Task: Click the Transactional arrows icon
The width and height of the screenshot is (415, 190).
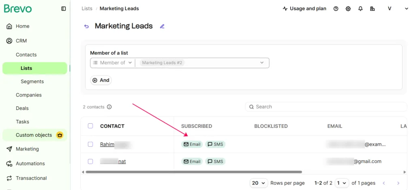Action: (9, 178)
